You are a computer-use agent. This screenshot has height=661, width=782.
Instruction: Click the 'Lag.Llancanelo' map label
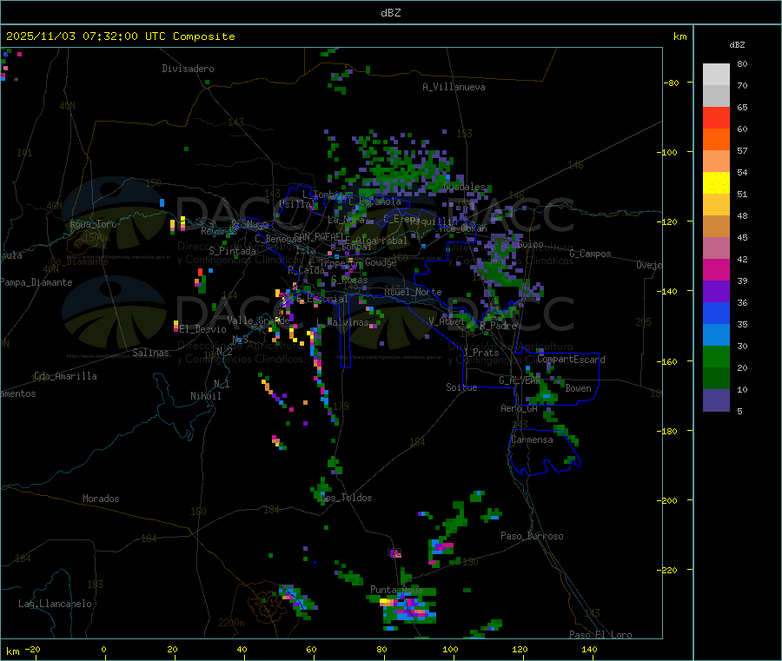[x=55, y=604]
